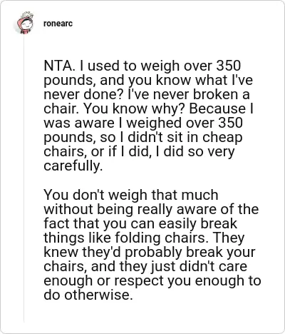Click the 'NTA.' verdict at comment start
The width and height of the screenshot is (285, 334).
click(x=60, y=66)
